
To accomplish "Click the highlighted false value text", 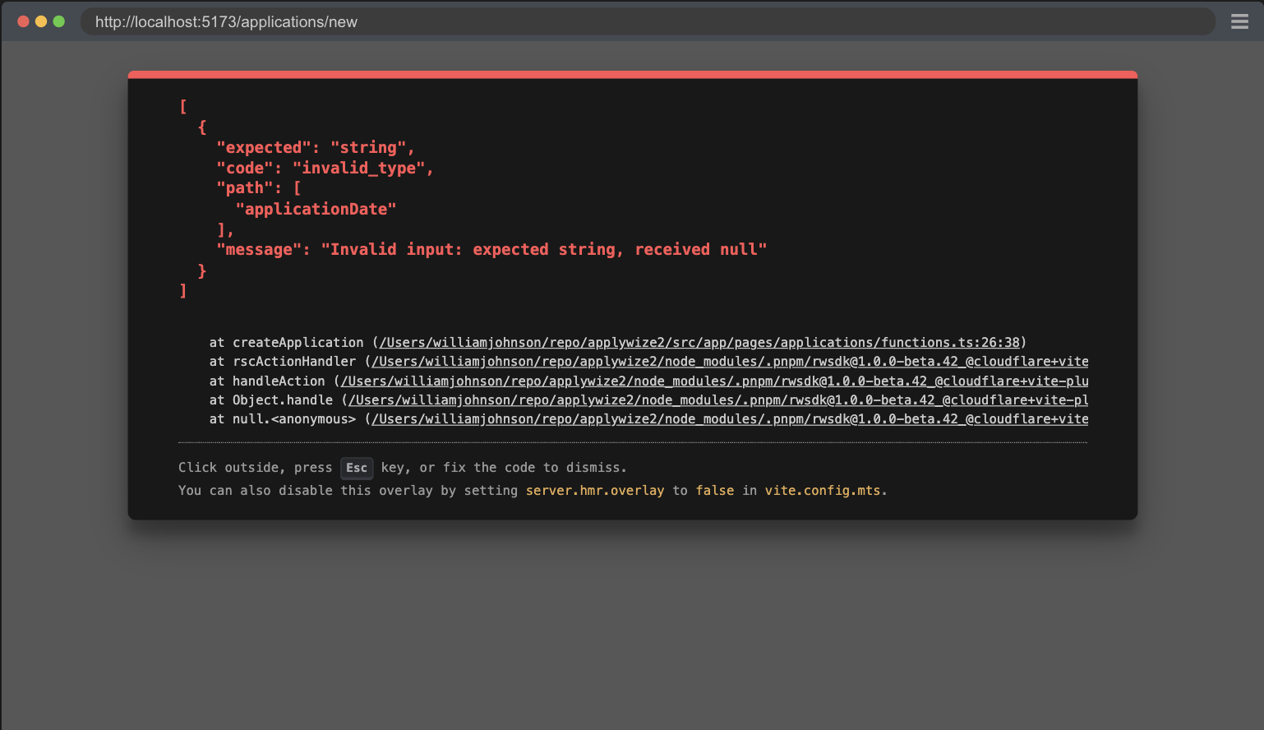I will tap(714, 490).
